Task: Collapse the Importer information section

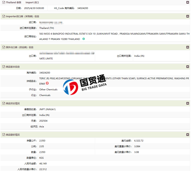Action: [188, 16]
